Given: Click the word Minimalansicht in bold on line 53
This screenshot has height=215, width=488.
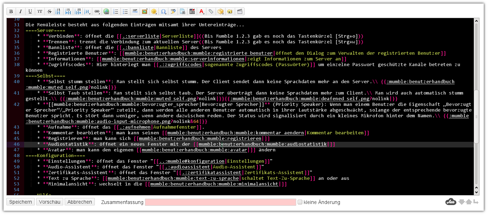Looking at the screenshot, I should pos(68,184).
